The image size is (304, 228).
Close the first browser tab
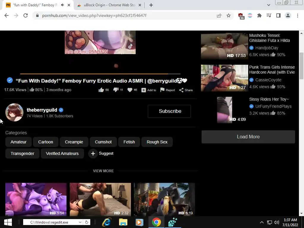(x=69, y=5)
